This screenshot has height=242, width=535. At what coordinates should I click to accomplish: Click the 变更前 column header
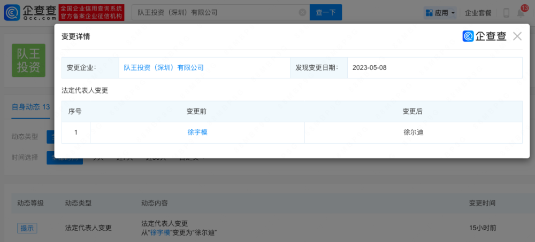click(x=196, y=112)
